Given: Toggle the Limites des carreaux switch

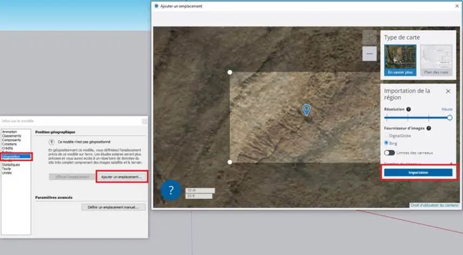Looking at the screenshot, I should 389,153.
